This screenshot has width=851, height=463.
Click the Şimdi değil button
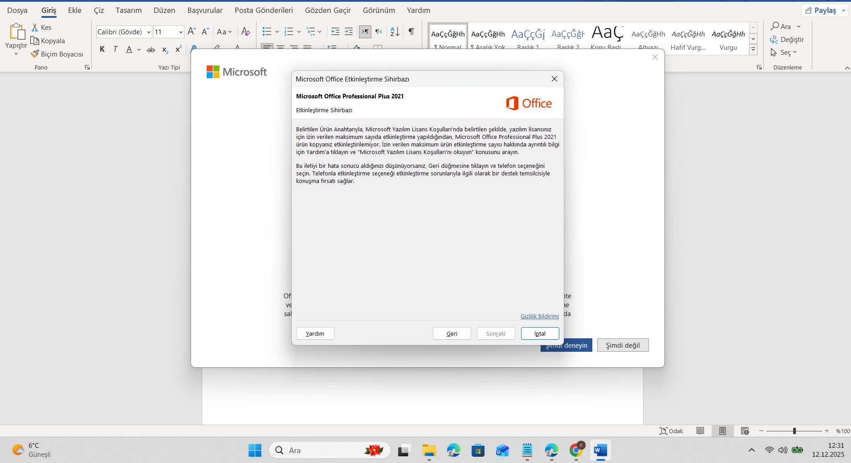tap(623, 345)
